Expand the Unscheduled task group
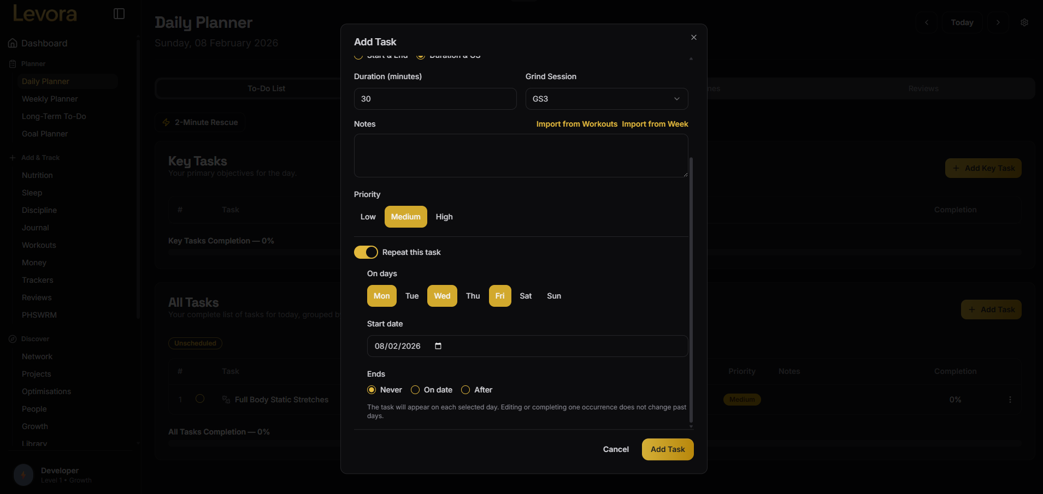The height and width of the screenshot is (494, 1043). click(195, 343)
